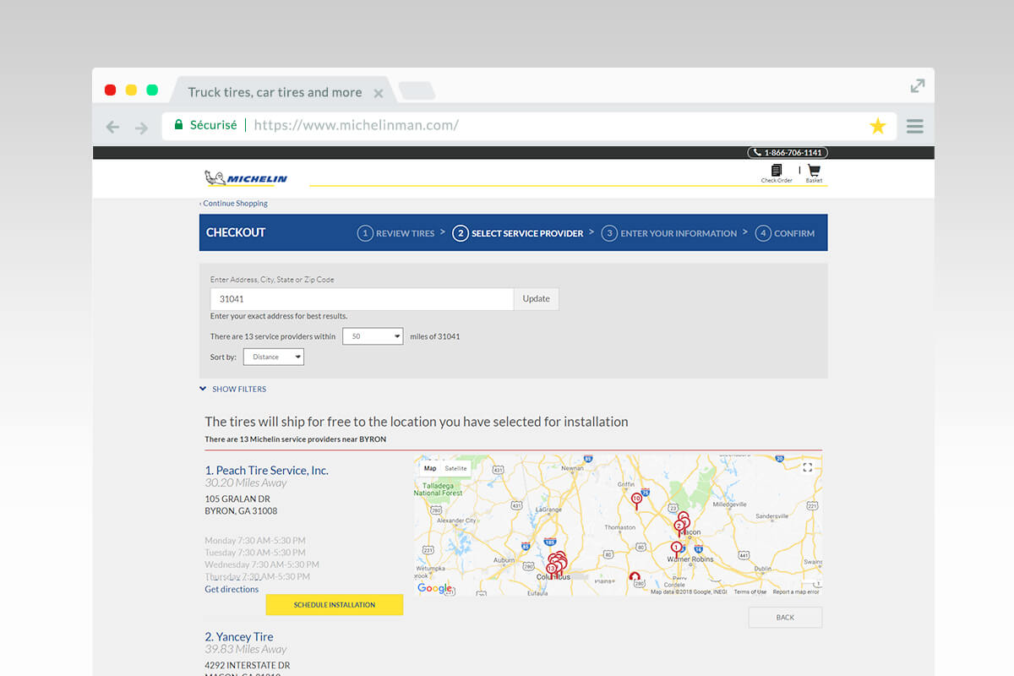Click map pin number 13 near Columbus
The image size is (1014, 676).
coord(551,570)
